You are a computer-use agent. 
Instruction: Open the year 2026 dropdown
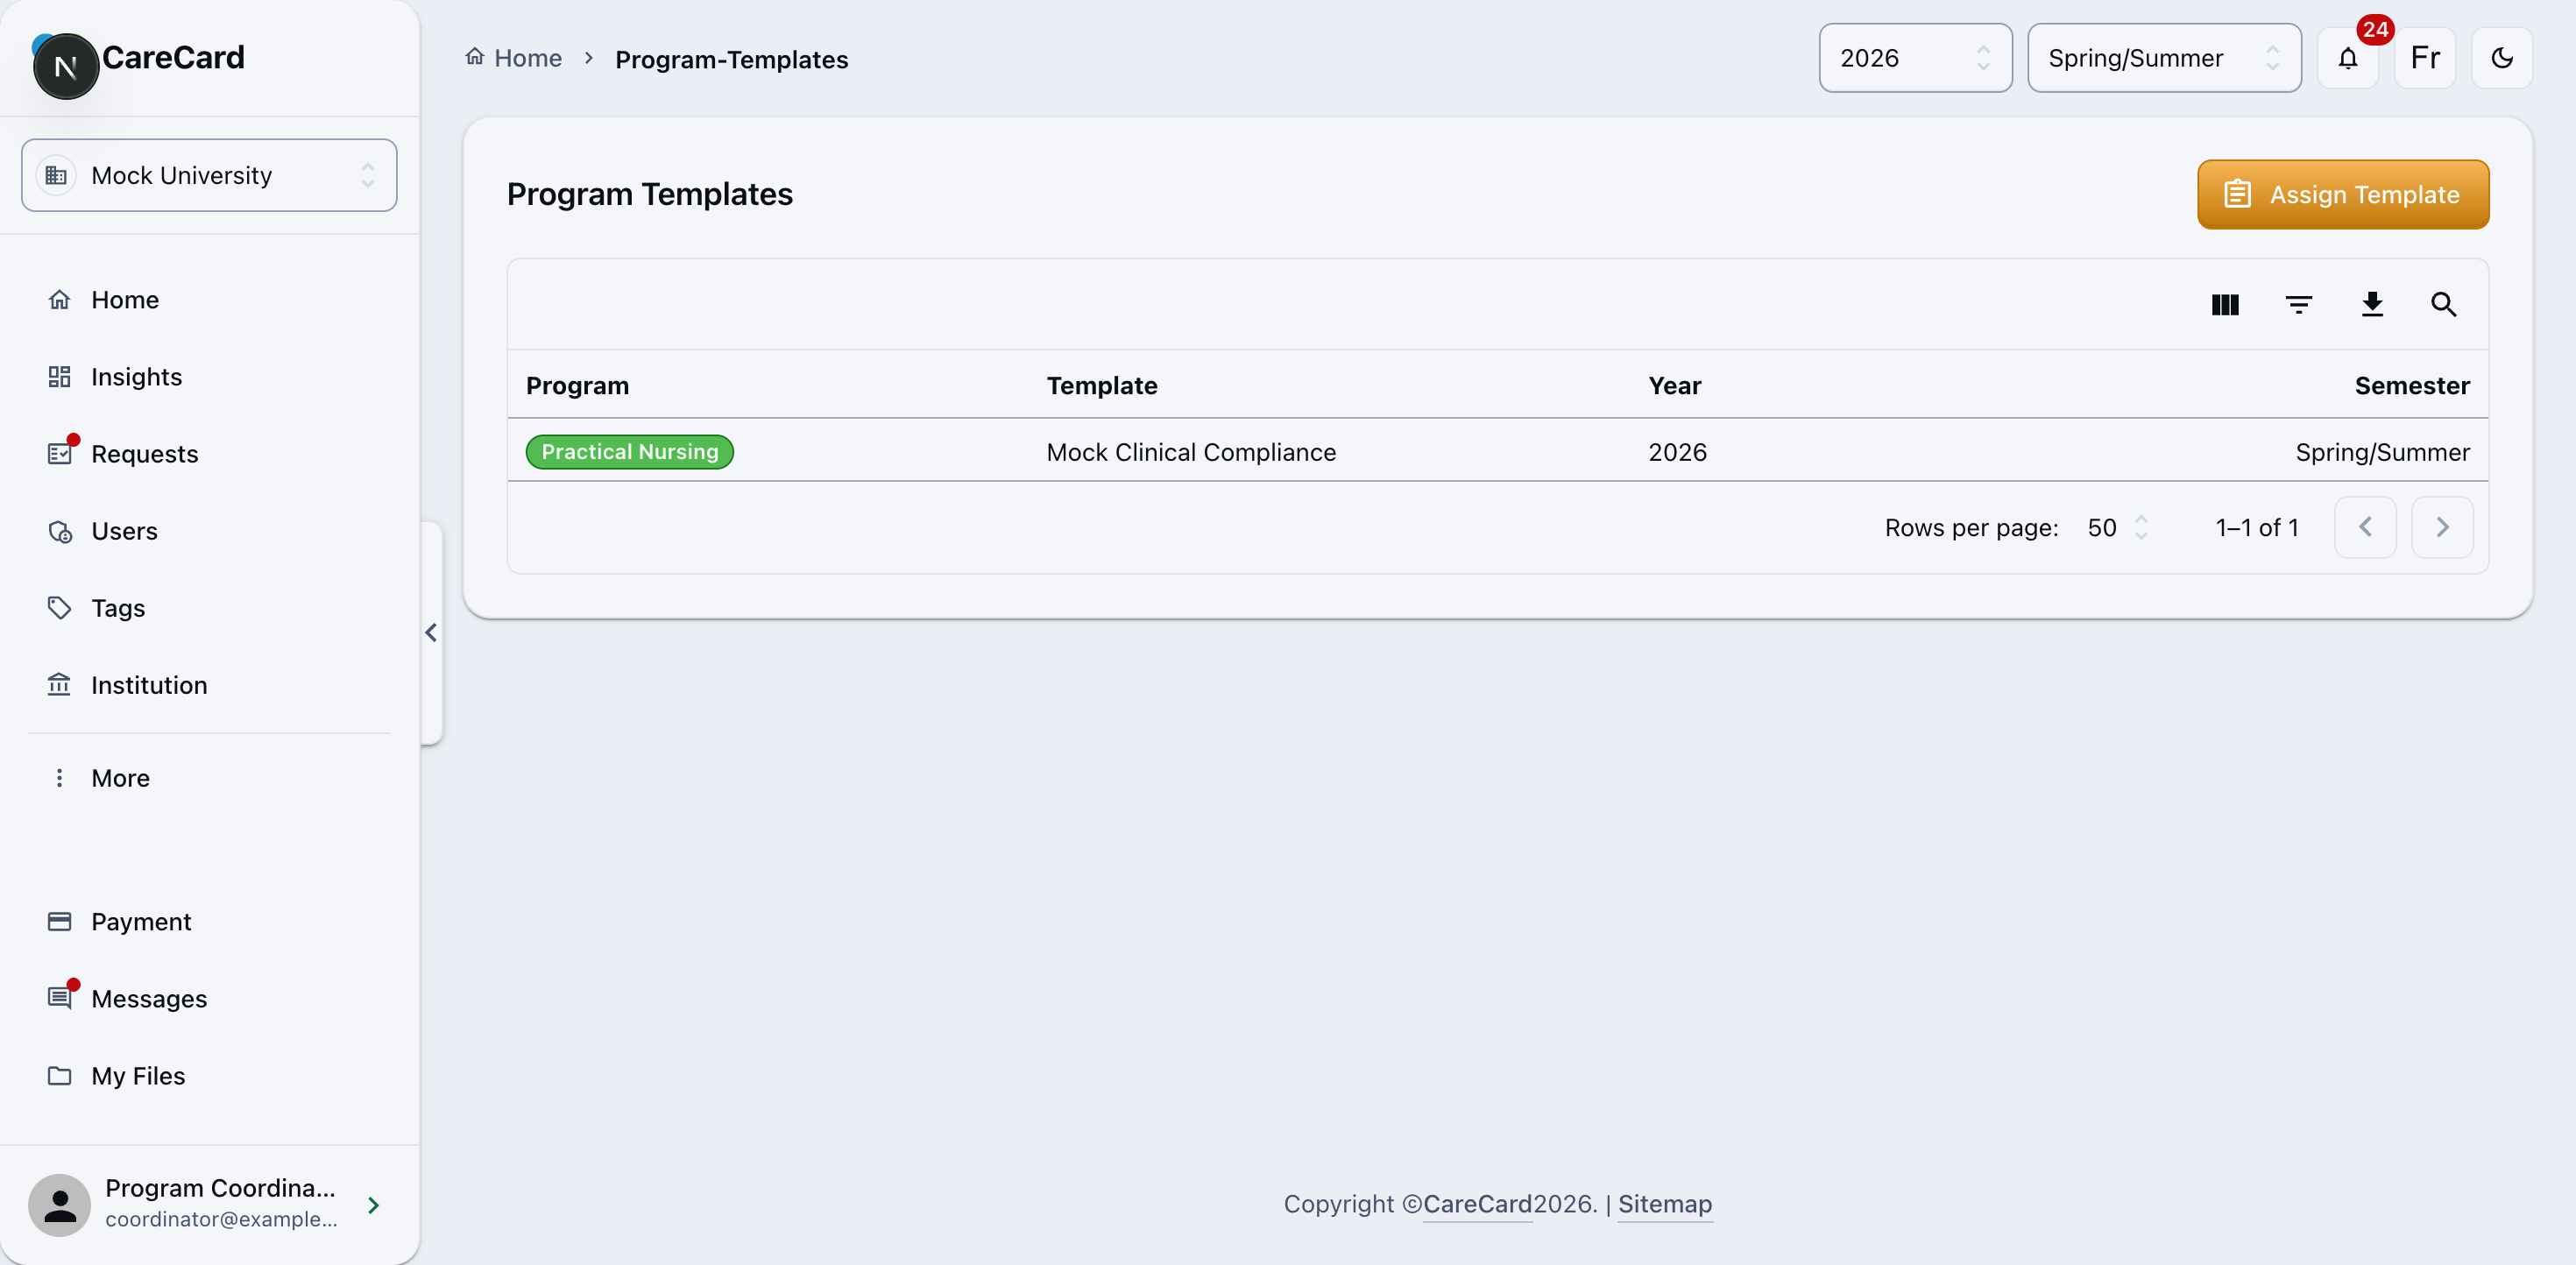click(x=1914, y=58)
